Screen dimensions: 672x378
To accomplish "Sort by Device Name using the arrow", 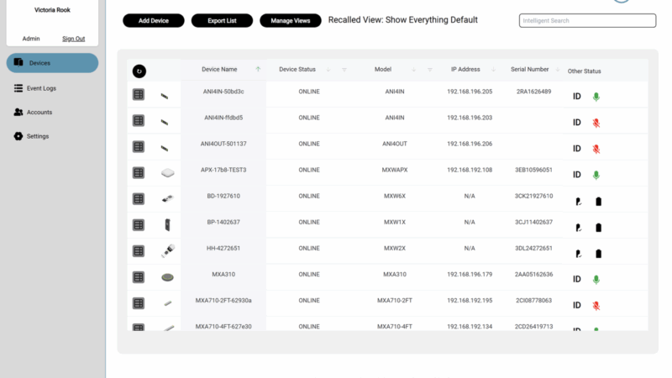I will (258, 70).
